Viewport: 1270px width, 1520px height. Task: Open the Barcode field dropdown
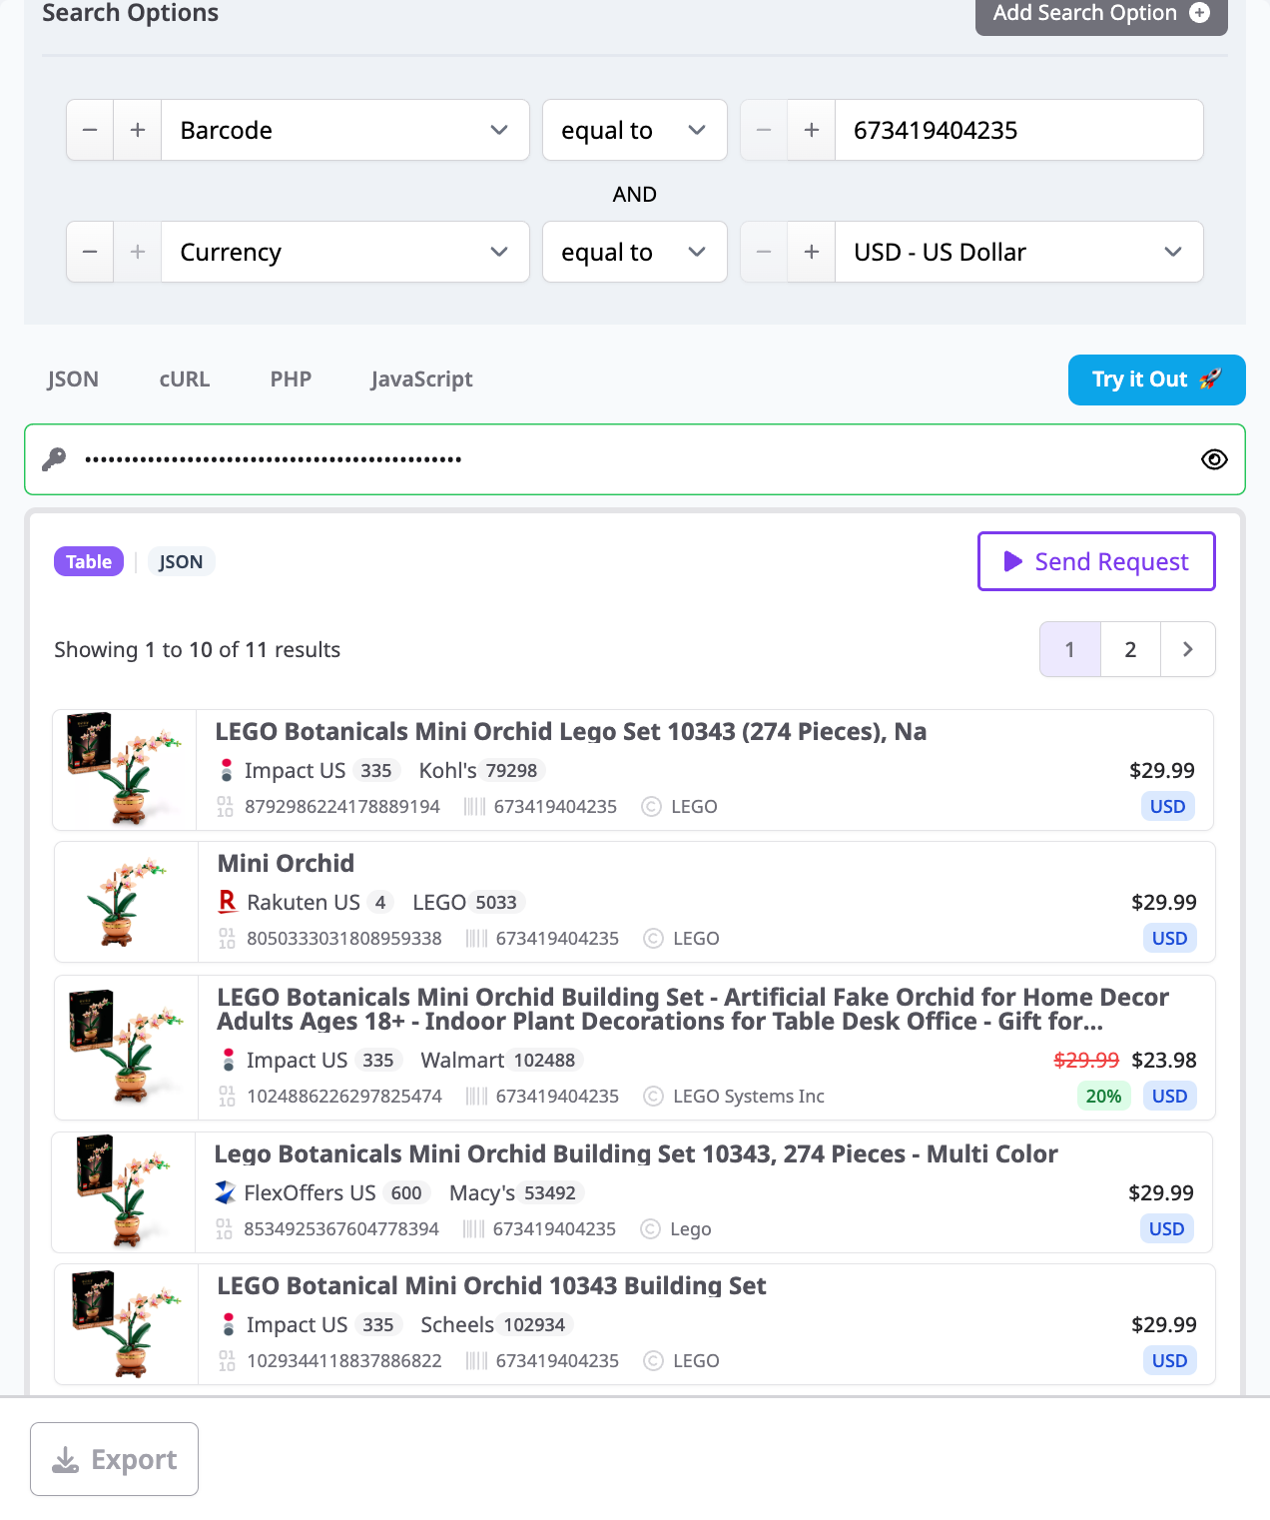pos(345,130)
